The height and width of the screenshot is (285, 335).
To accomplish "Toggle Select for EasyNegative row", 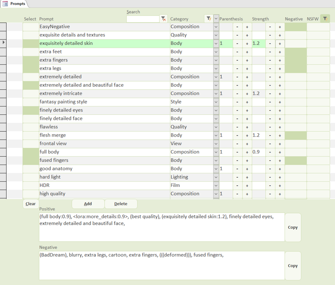I will pyautogui.click(x=31, y=27).
